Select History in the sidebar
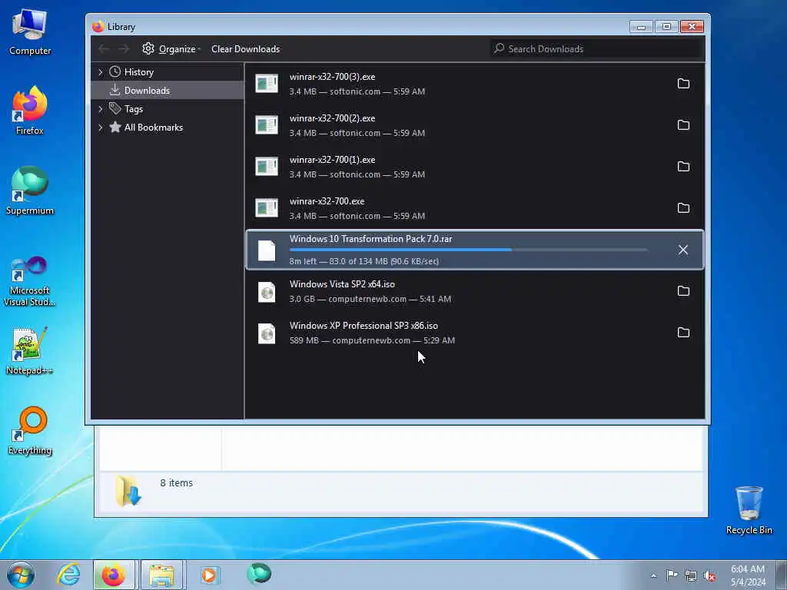 (x=138, y=72)
